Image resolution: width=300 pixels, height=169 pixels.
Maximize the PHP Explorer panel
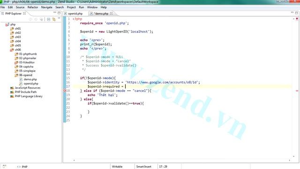click(59, 13)
